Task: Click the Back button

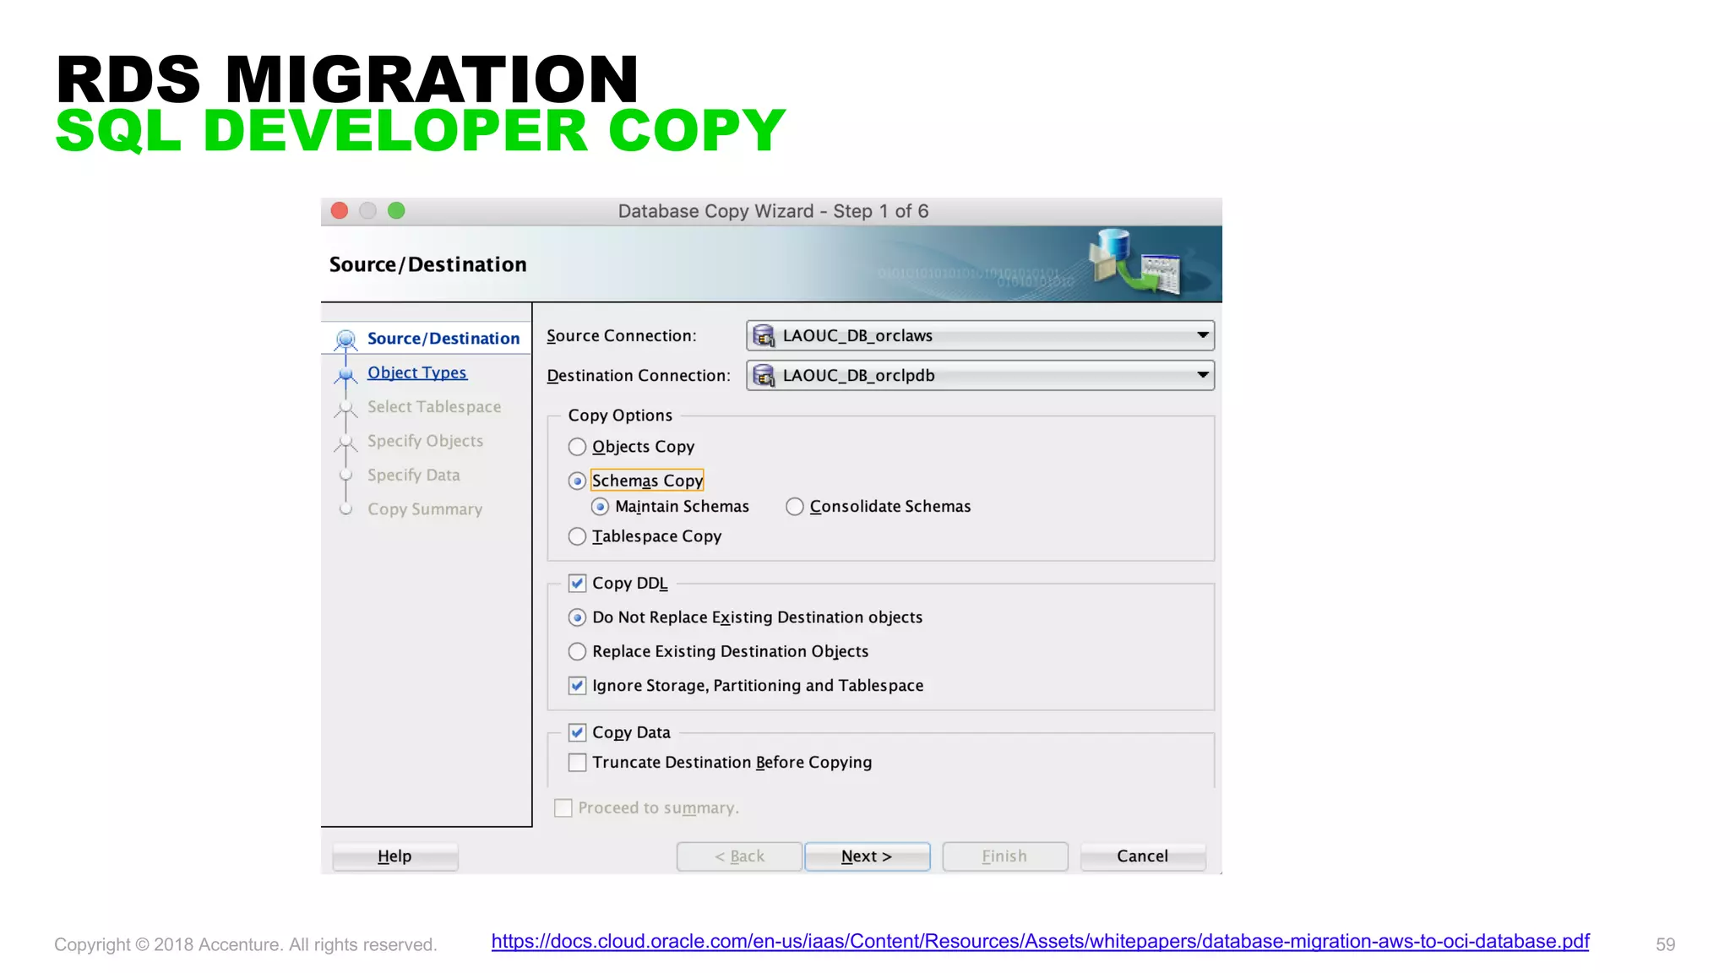Action: point(739,856)
